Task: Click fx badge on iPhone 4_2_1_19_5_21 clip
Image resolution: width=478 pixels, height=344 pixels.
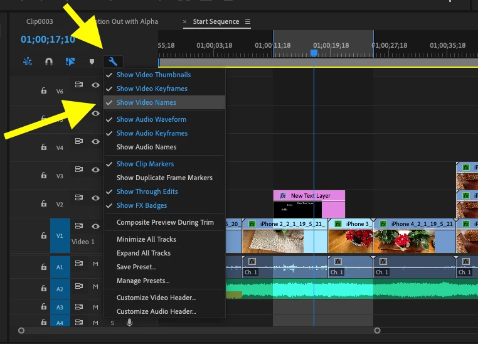Action: pyautogui.click(x=383, y=224)
